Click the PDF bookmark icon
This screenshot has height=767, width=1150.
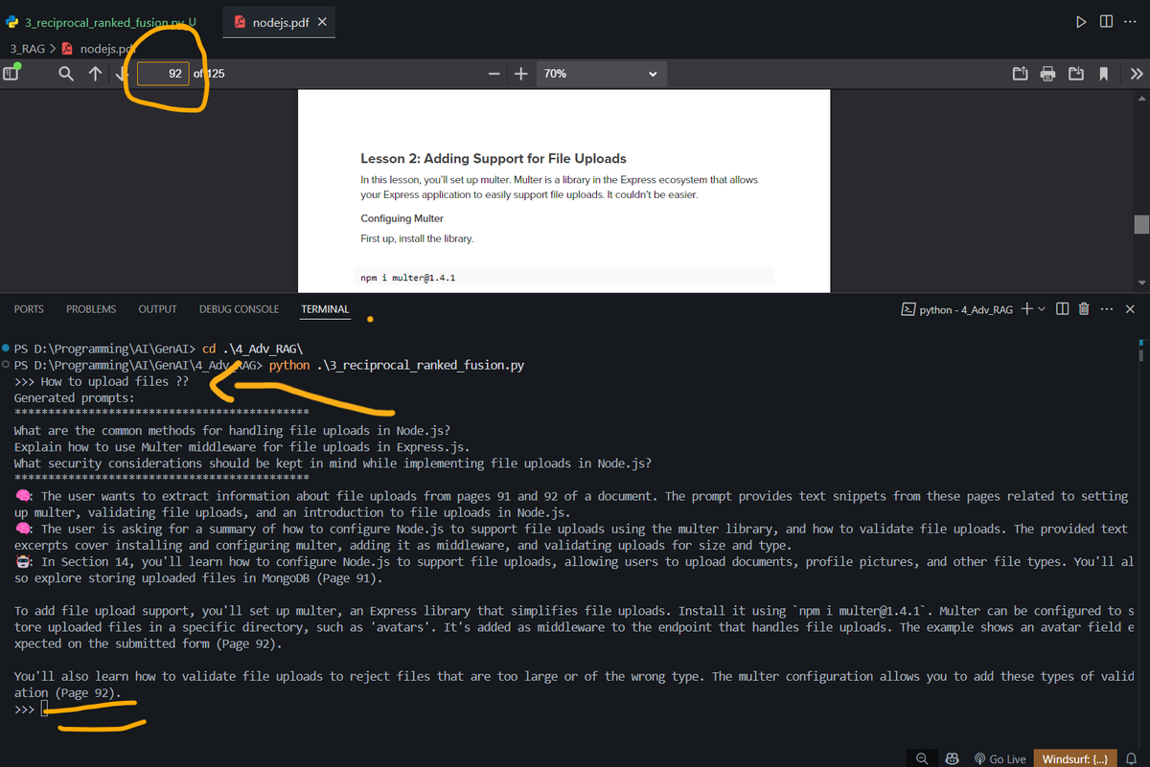click(x=1104, y=74)
